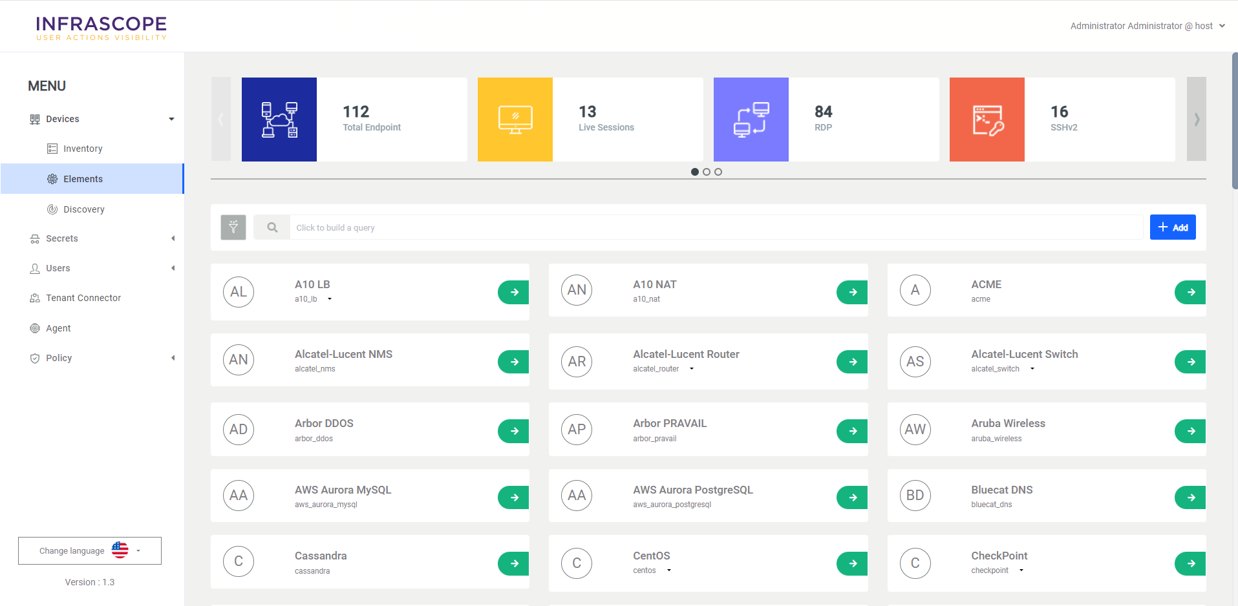The image size is (1238, 606).
Task: Click the blue Add button
Action: point(1173,227)
